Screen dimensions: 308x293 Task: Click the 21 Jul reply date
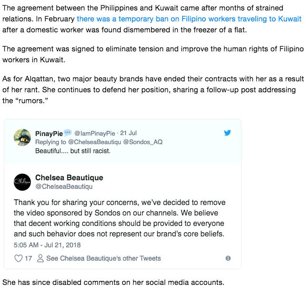click(128, 133)
